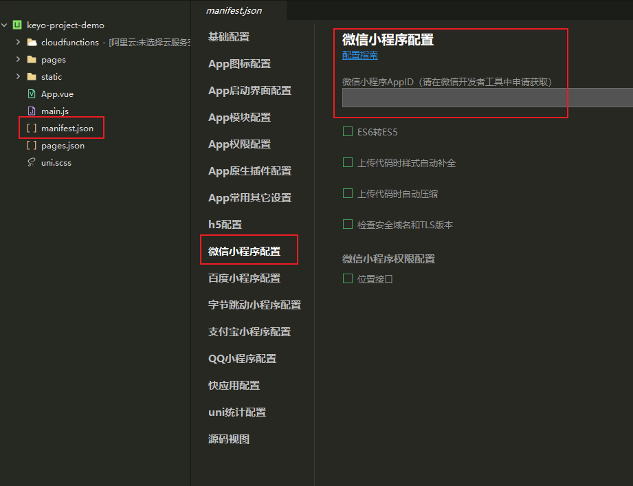
Task: Enable the ES6转ES5 checkbox
Action: coord(348,131)
